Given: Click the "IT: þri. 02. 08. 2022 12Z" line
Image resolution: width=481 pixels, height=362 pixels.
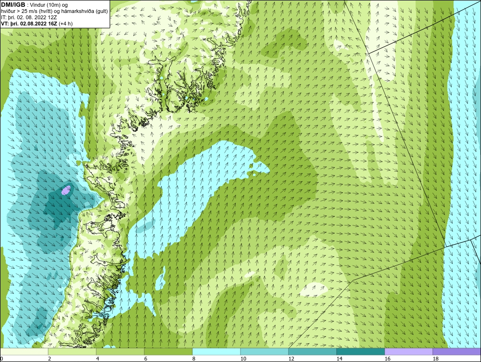Looking at the screenshot, I should [29, 17].
